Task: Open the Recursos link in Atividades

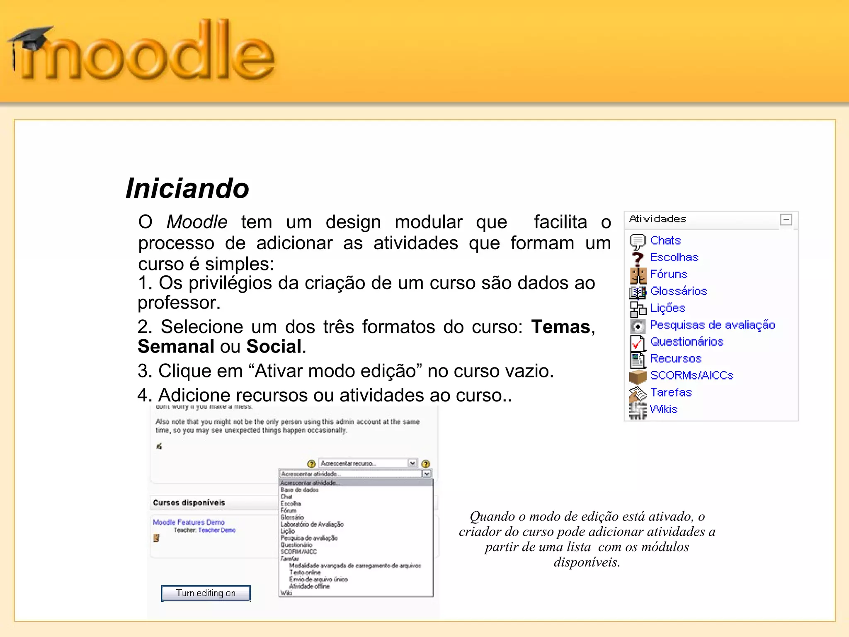Action: 676,359
